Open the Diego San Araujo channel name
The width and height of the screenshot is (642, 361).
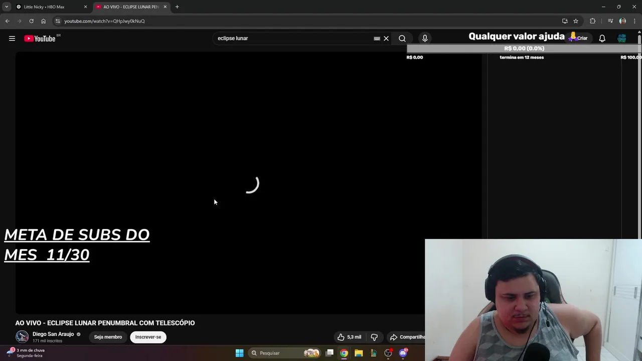click(x=53, y=334)
